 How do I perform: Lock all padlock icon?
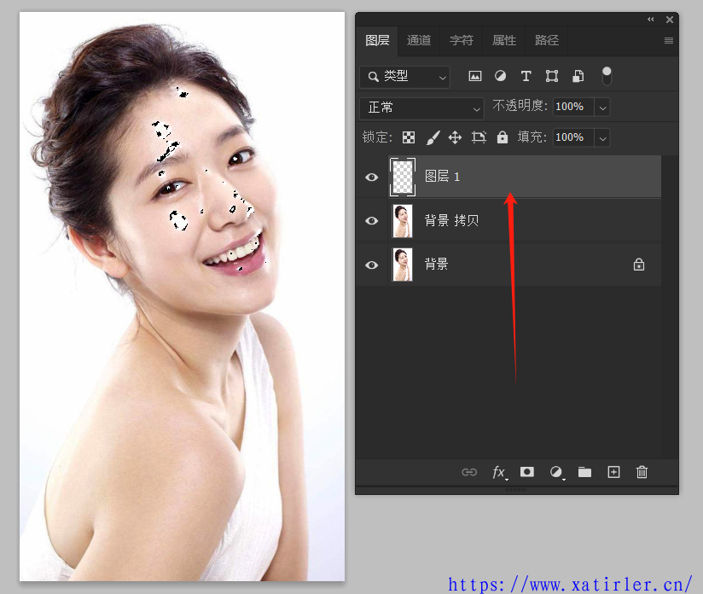pos(503,137)
